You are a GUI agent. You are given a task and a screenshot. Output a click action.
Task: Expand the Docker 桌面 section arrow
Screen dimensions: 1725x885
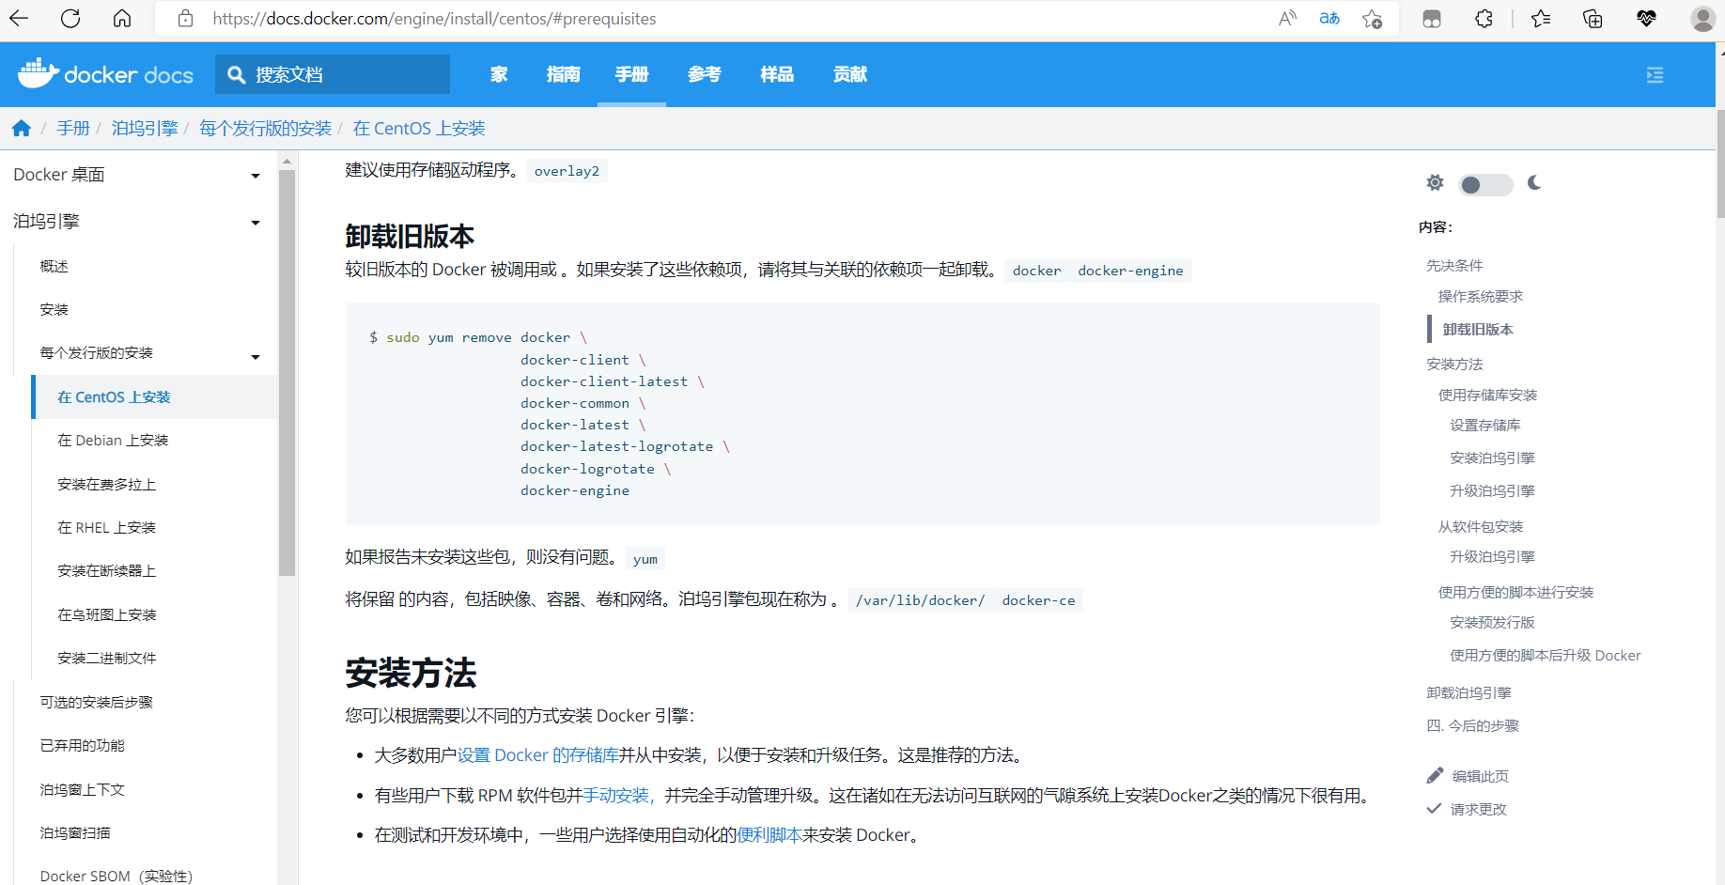pyautogui.click(x=256, y=176)
